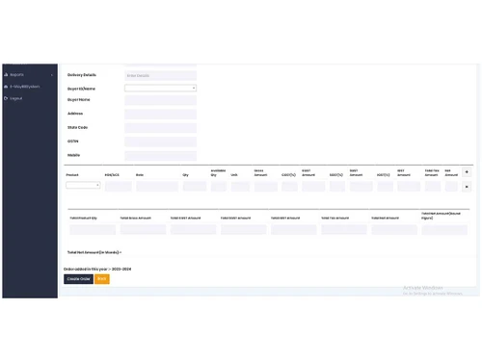Click the Address input field
The image size is (482, 361).
click(x=160, y=114)
